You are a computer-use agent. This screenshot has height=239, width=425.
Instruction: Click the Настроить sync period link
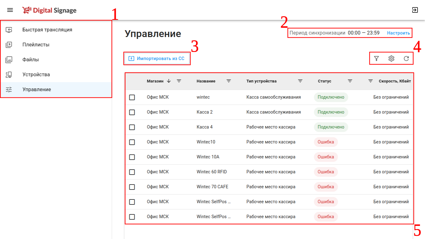click(x=398, y=33)
